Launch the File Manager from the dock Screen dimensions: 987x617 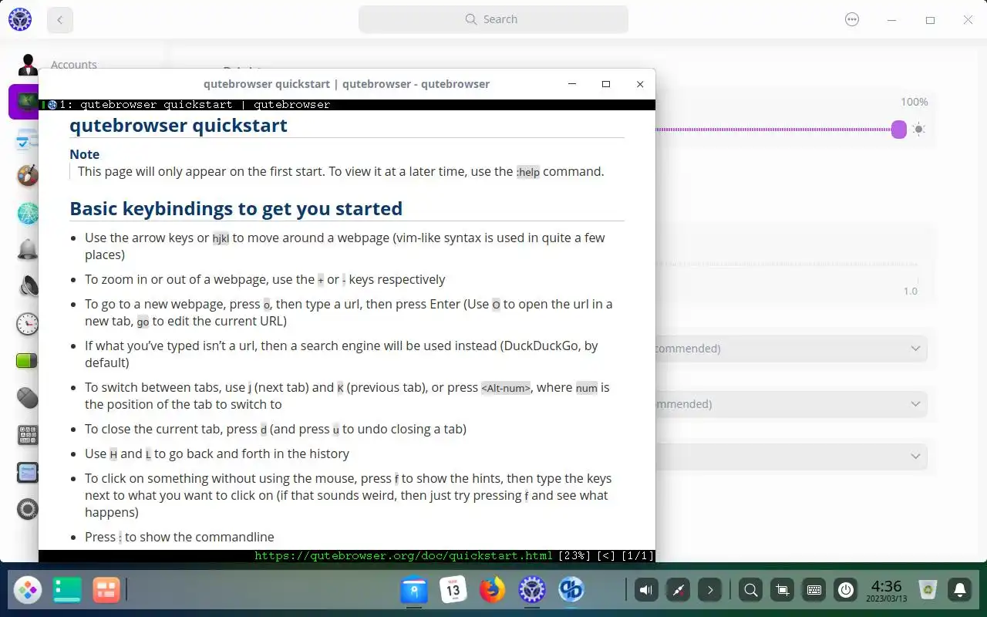coord(414,591)
